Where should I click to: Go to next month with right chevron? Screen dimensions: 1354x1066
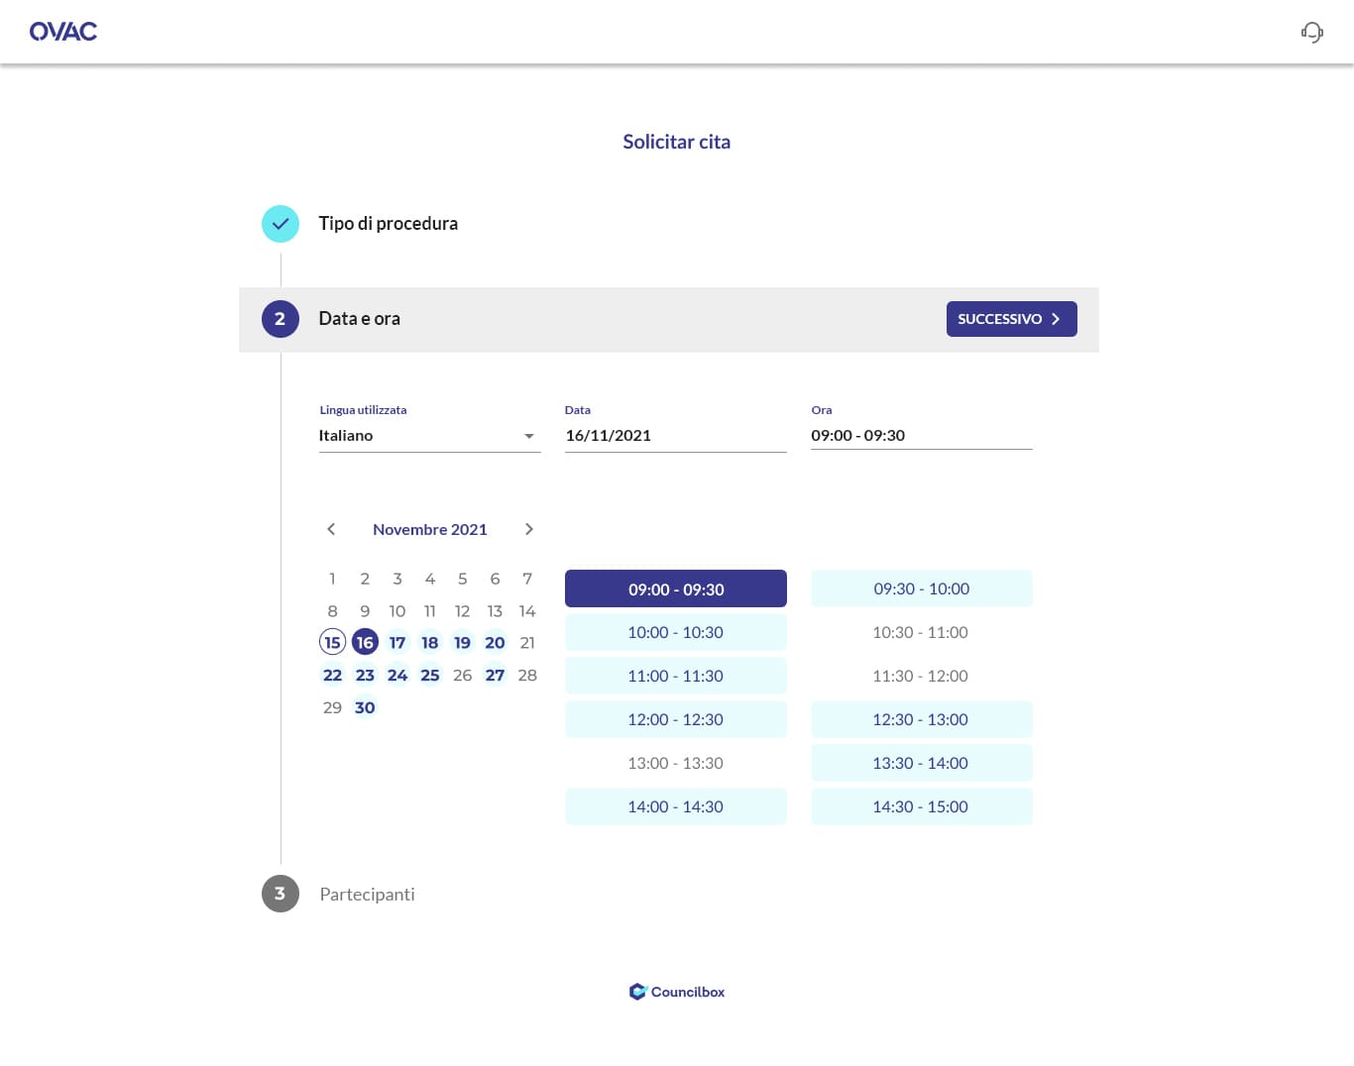(529, 529)
